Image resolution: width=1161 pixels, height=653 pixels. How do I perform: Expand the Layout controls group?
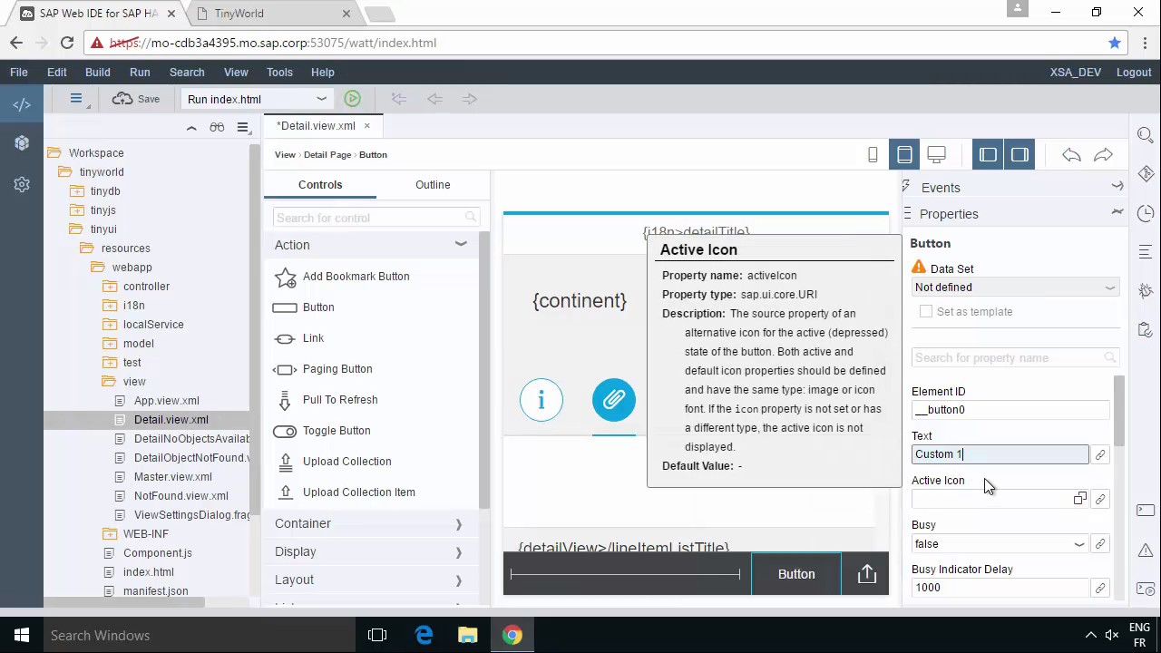coord(459,580)
